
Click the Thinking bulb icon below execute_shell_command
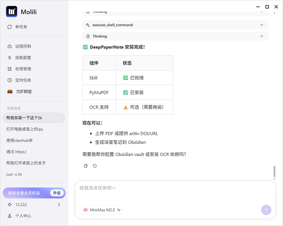[x=88, y=37]
